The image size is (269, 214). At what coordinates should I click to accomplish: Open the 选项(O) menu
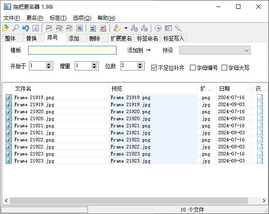(x=82, y=18)
